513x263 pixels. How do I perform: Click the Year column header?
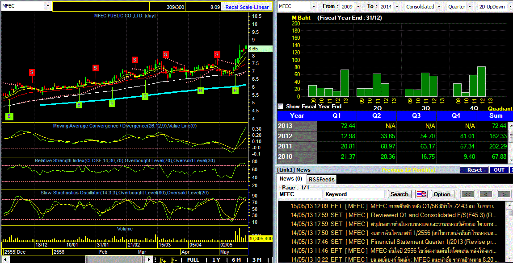pos(297,115)
